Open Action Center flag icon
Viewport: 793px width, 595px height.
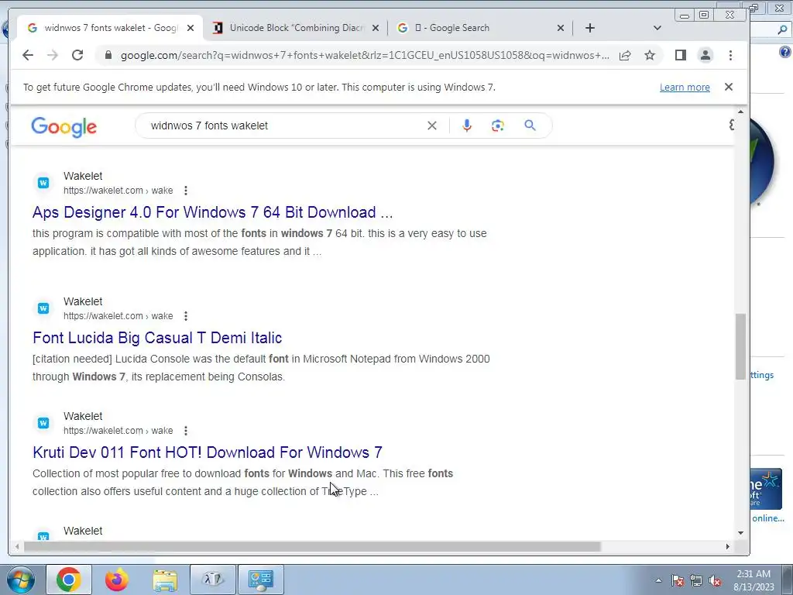click(x=678, y=580)
